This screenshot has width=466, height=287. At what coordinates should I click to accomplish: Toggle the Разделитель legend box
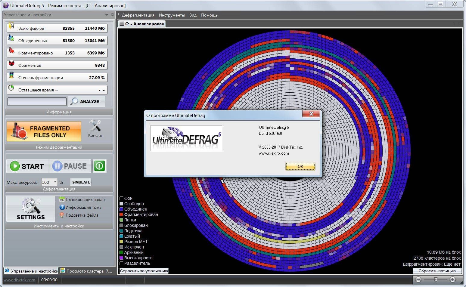tap(121, 263)
